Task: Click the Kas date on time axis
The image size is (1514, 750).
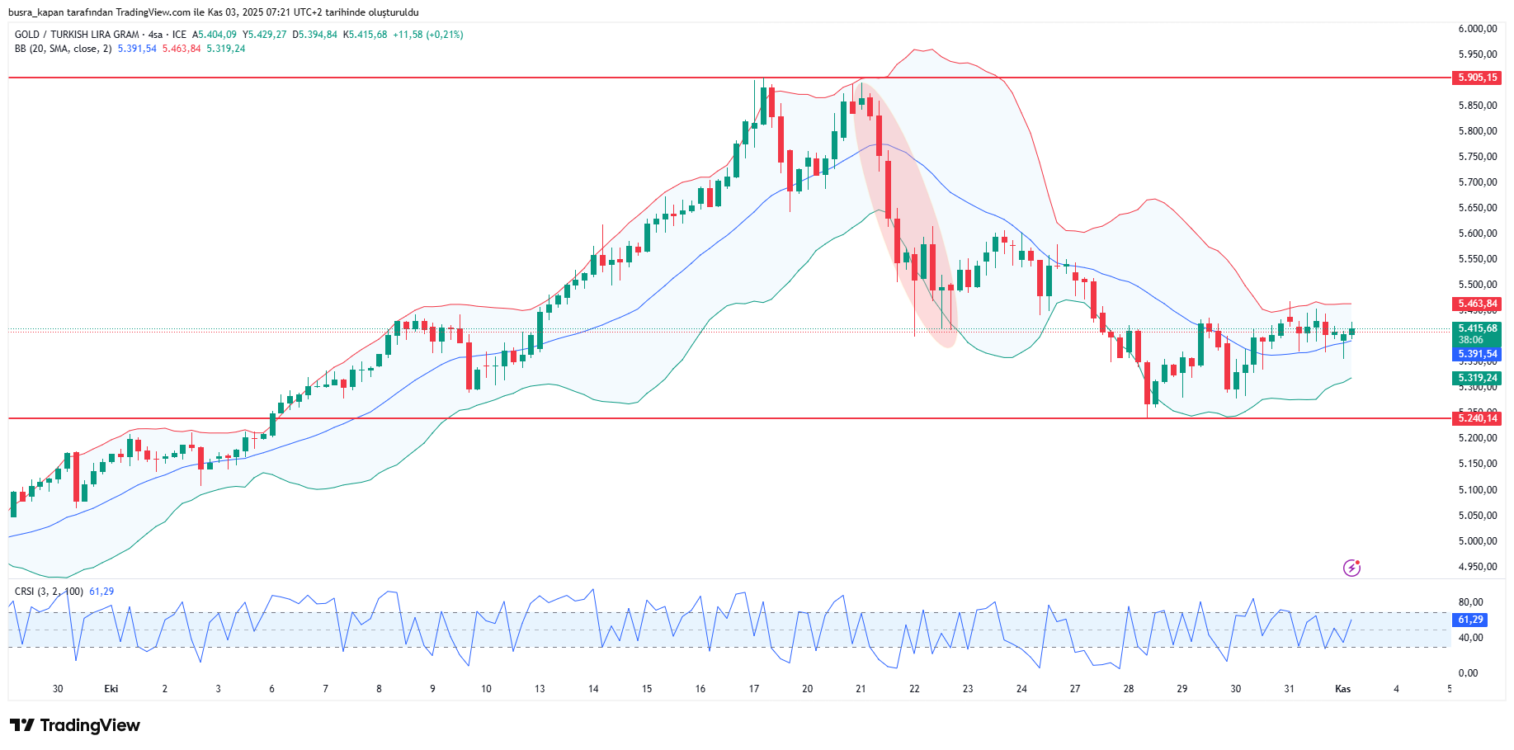Action: (x=1342, y=689)
